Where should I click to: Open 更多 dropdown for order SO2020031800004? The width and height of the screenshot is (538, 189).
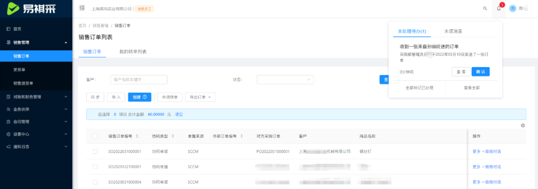[x=478, y=182]
